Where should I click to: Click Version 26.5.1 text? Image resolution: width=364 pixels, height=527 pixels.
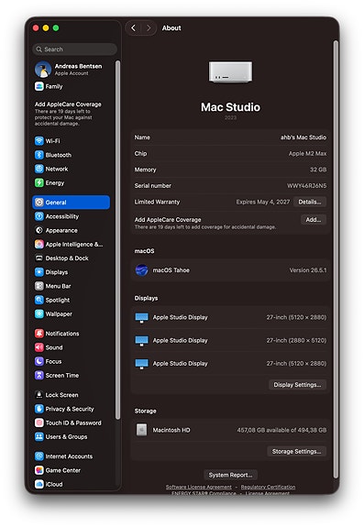[308, 270]
